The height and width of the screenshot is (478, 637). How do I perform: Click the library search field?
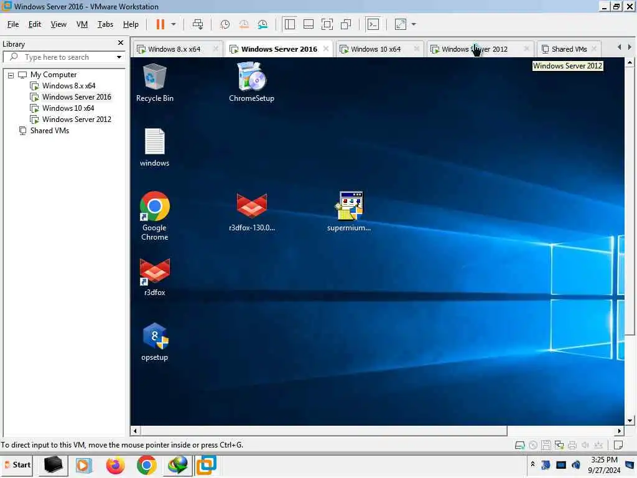(64, 57)
